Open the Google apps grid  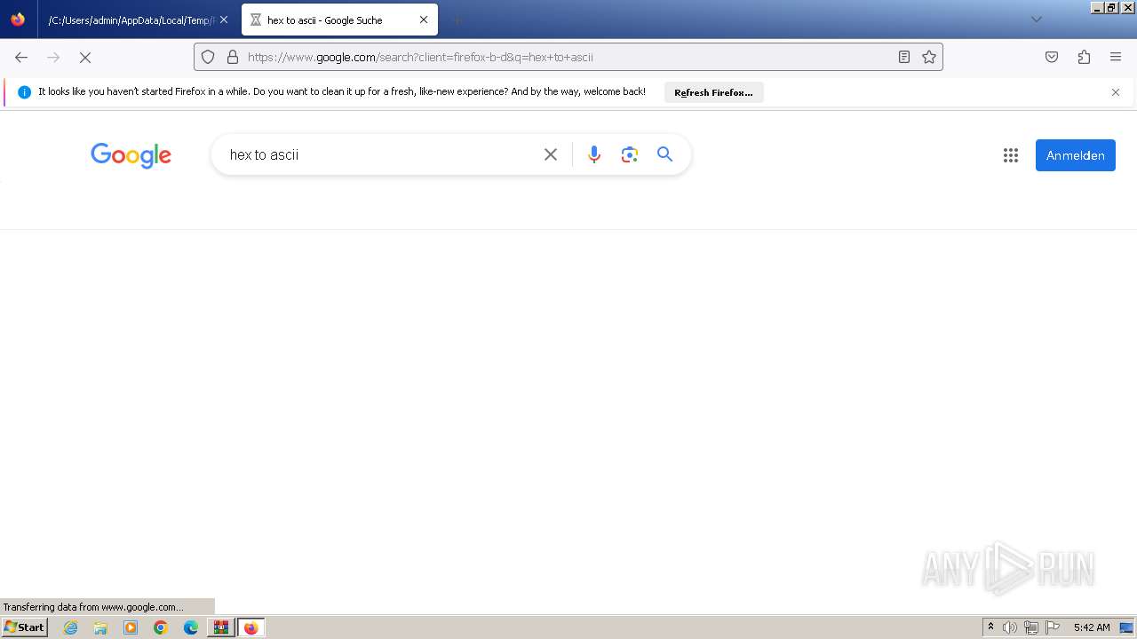[1011, 155]
